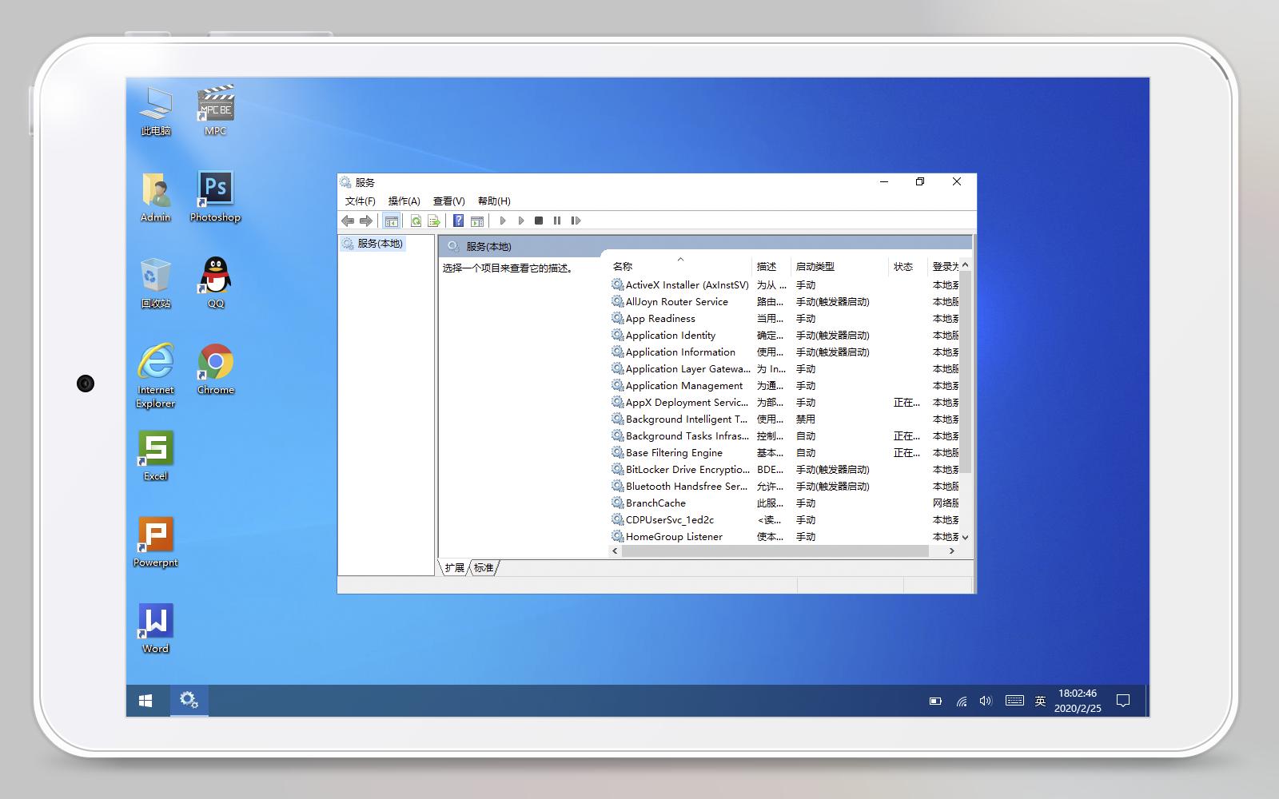The image size is (1279, 799).
Task: Sort services by the 启动类型 column
Action: tap(817, 266)
